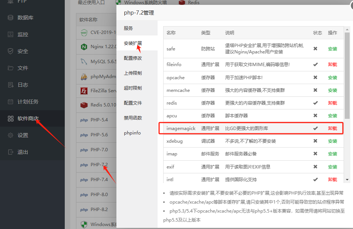The image size is (353, 229).
Task: Click 退出 in the sidebar menu
Action: [x=23, y=152]
